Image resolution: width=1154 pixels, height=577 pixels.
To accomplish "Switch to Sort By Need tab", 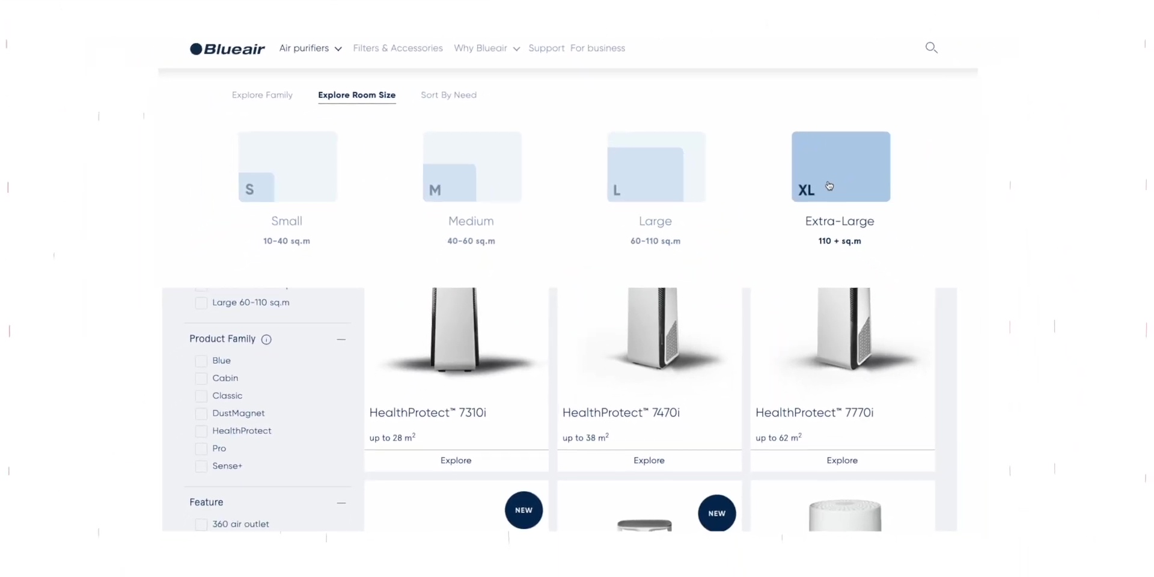I will point(448,95).
